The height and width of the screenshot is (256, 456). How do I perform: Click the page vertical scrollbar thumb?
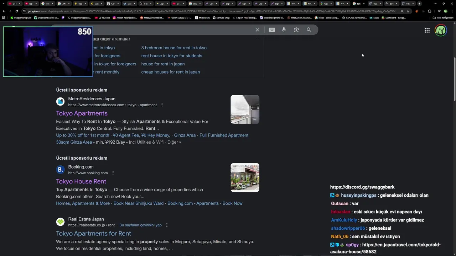[x=454, y=79]
